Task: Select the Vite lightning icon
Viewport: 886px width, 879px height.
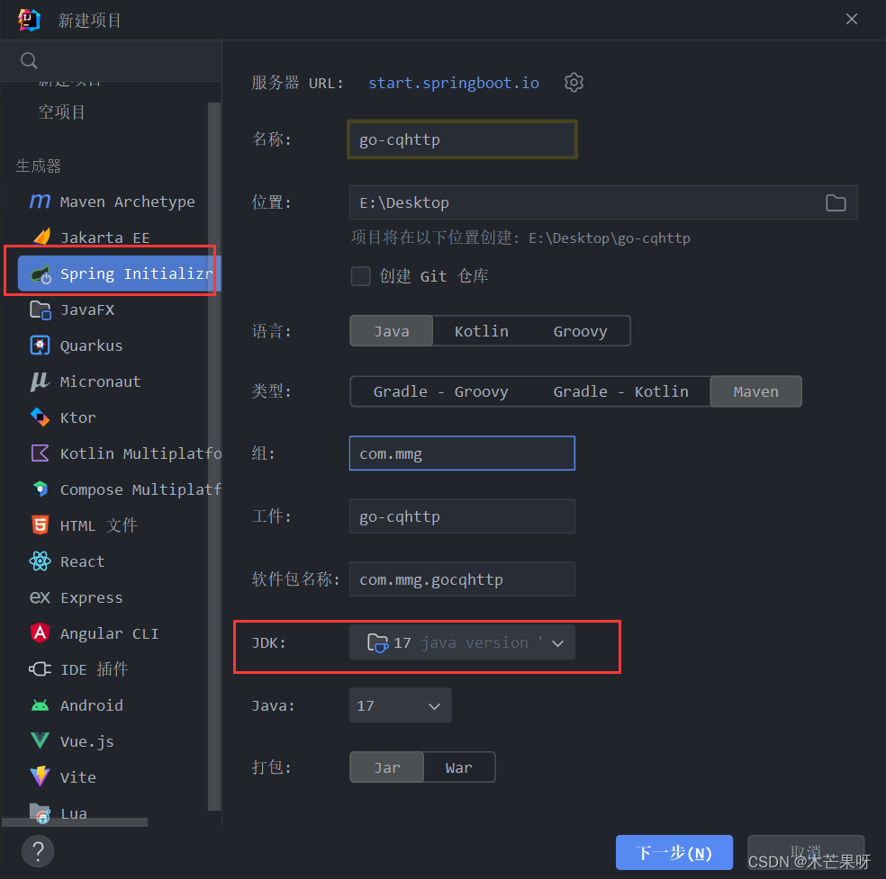Action: [40, 776]
